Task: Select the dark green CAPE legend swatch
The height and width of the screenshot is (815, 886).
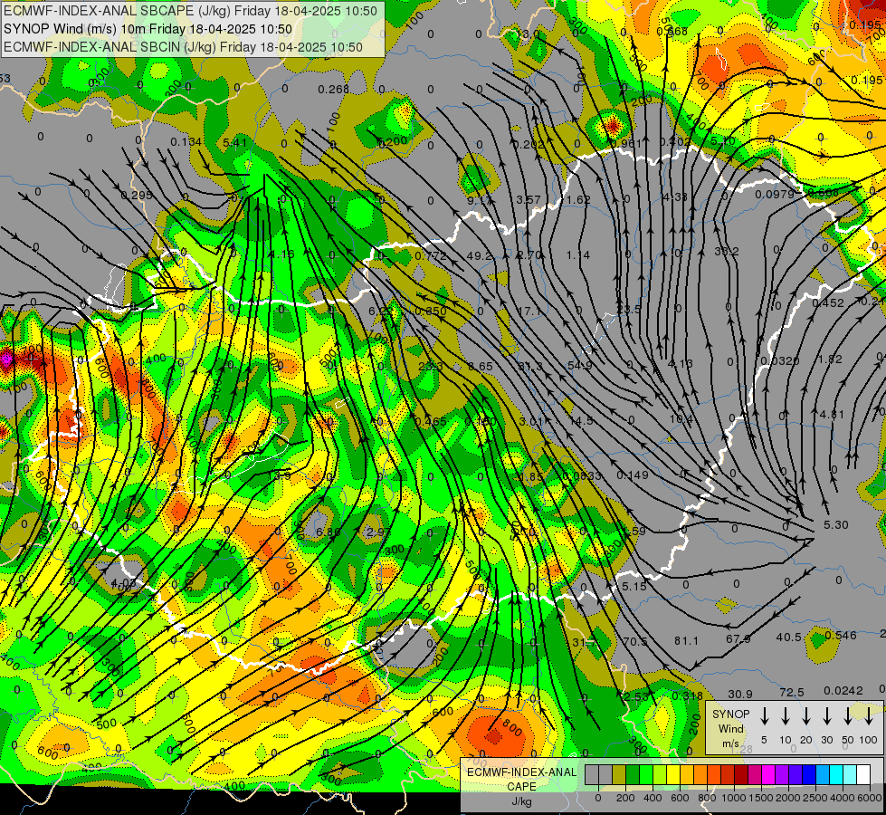Action: [x=633, y=774]
